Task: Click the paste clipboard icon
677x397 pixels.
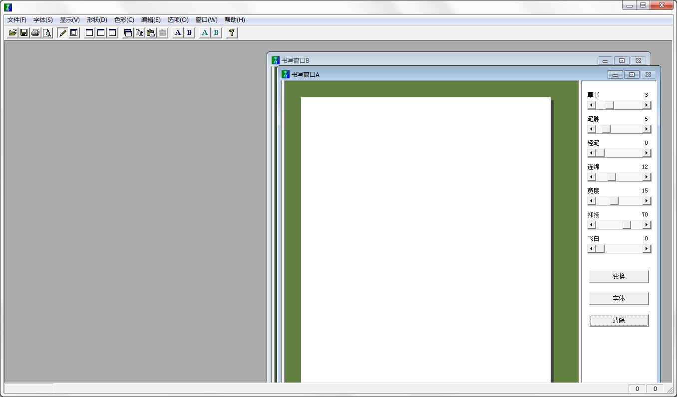Action: click(151, 33)
